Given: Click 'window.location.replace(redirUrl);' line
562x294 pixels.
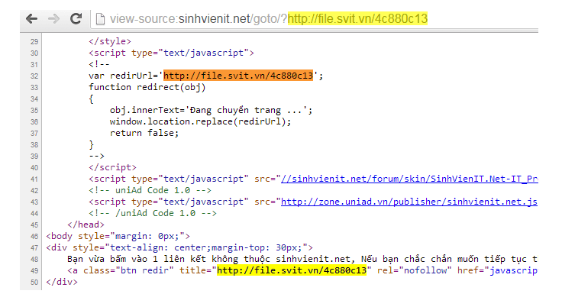Looking at the screenshot, I should pyautogui.click(x=200, y=121).
